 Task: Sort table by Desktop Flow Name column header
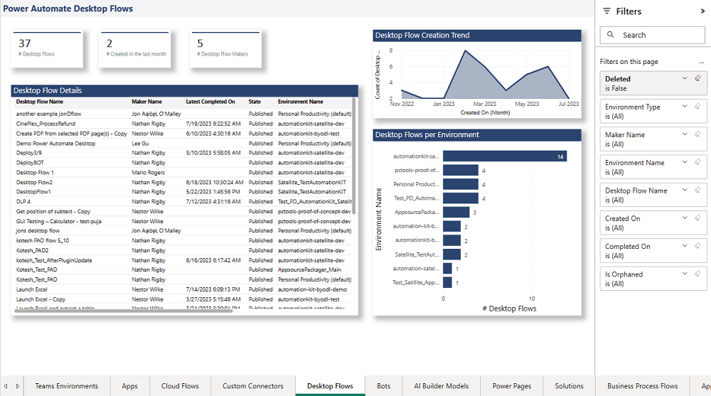click(x=40, y=102)
